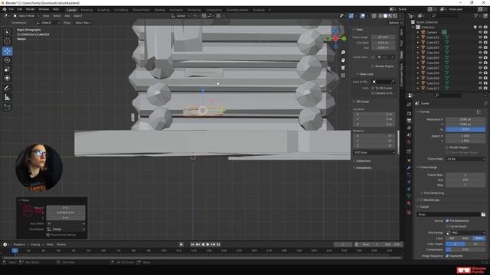Open Object Mode dropdown

[26, 15]
